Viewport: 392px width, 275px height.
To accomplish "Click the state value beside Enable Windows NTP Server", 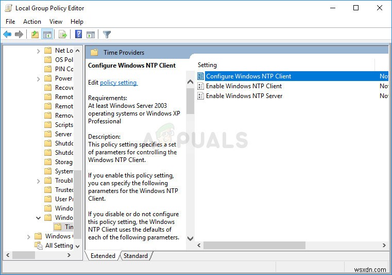I will [x=384, y=96].
